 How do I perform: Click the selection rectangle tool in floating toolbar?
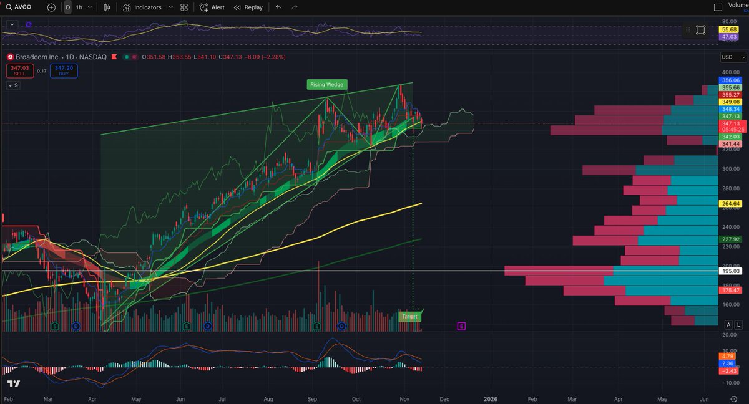[701, 30]
